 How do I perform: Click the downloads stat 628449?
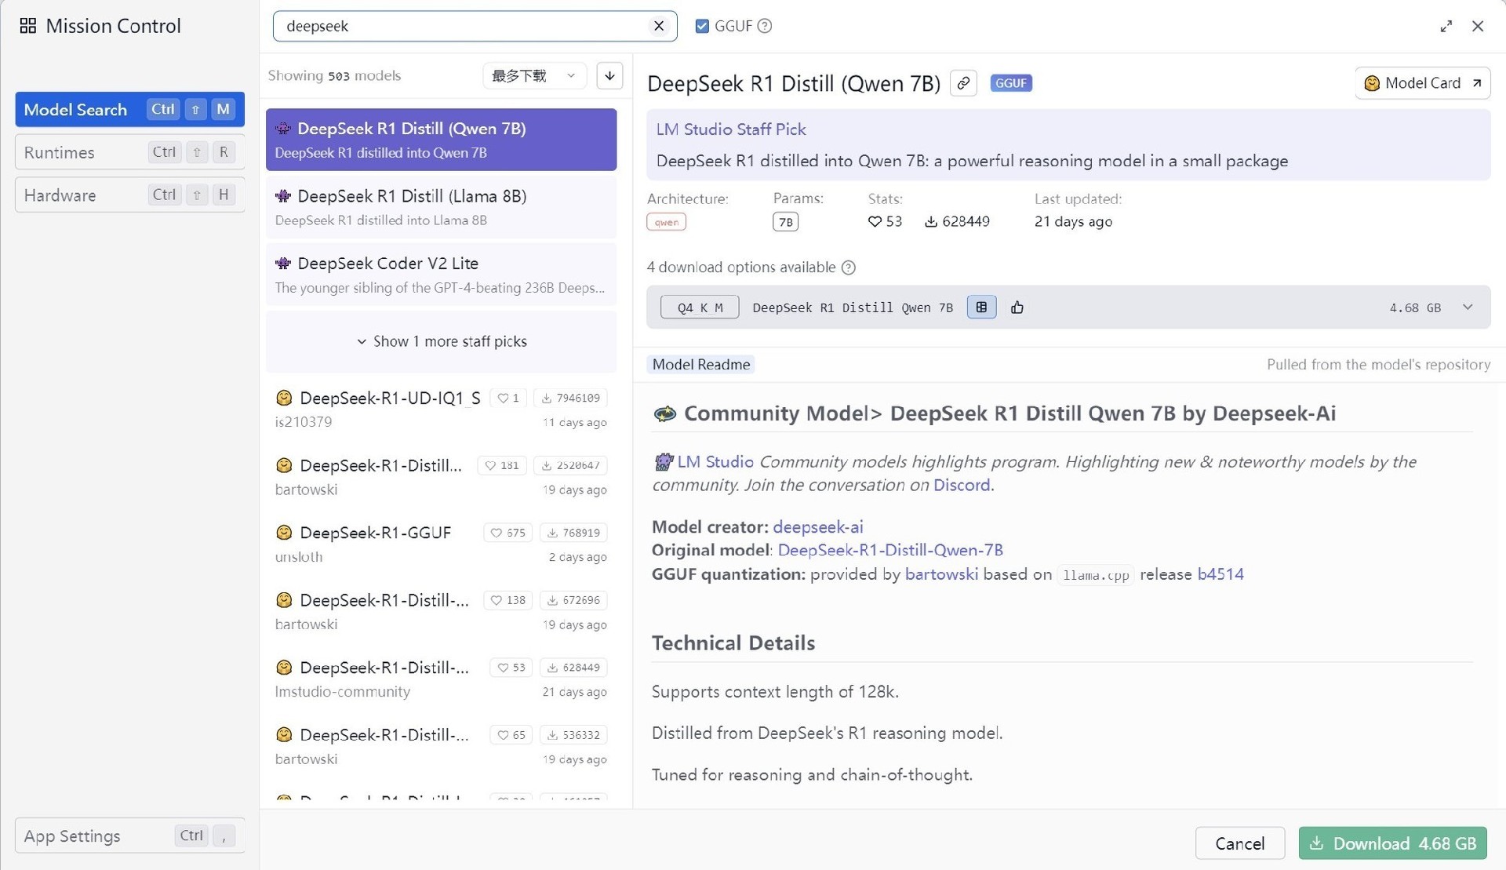pyautogui.click(x=957, y=222)
